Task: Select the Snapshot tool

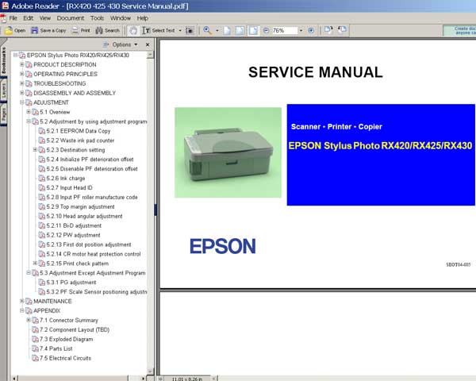Action: coord(190,30)
